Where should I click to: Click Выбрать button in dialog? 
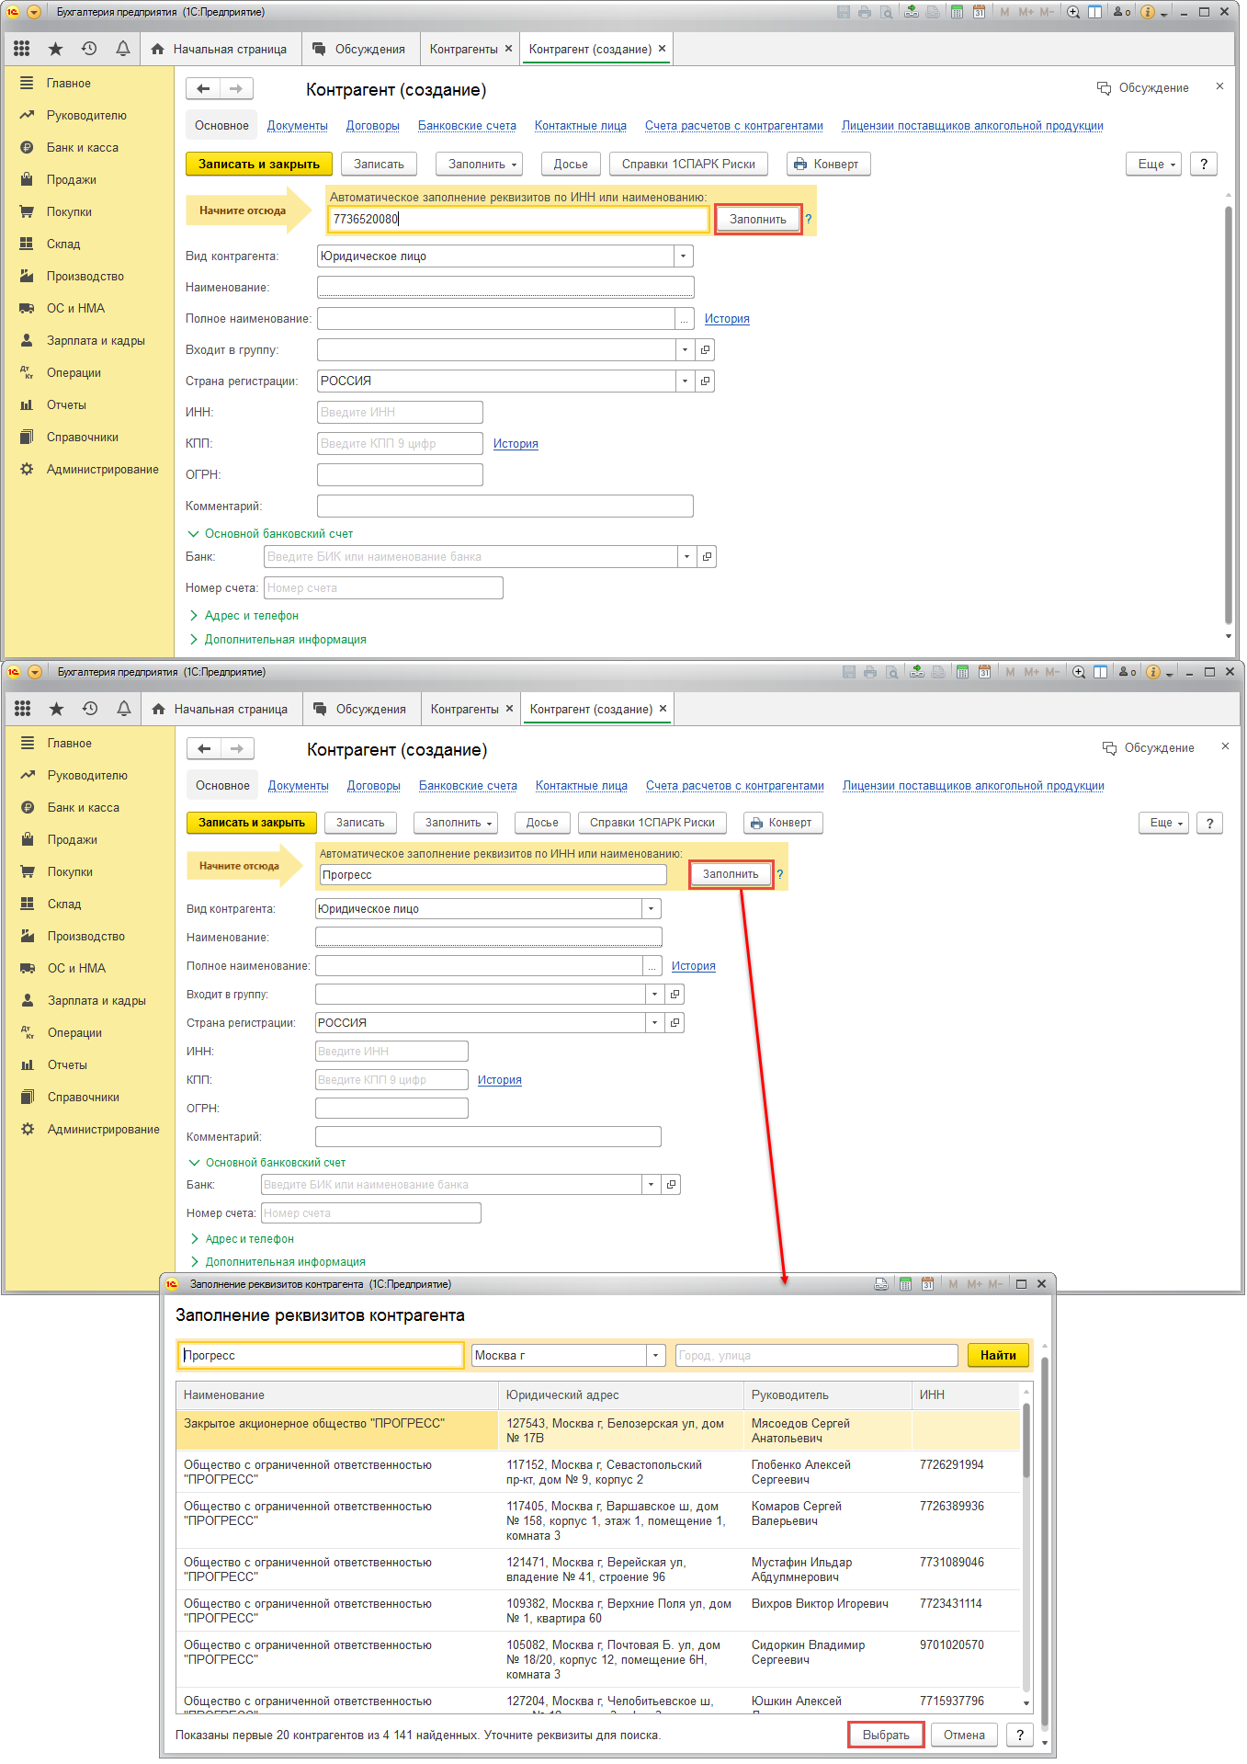[x=886, y=1735]
